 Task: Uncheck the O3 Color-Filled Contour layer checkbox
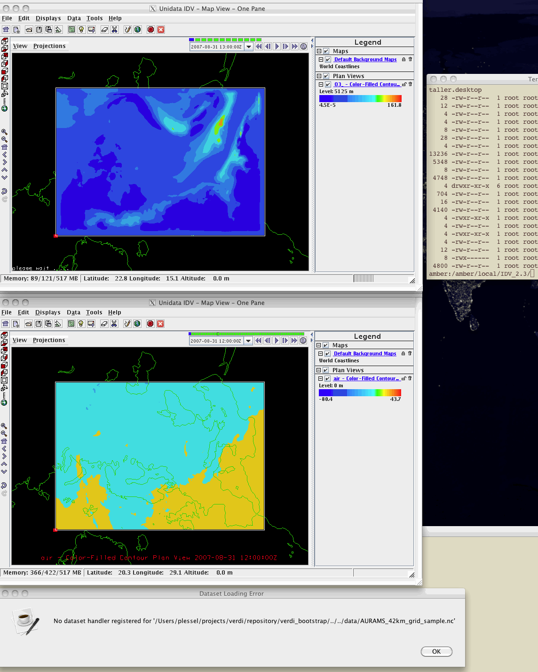click(x=328, y=85)
